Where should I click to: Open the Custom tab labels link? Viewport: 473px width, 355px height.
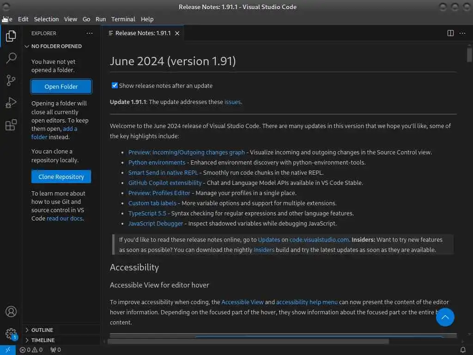click(152, 203)
